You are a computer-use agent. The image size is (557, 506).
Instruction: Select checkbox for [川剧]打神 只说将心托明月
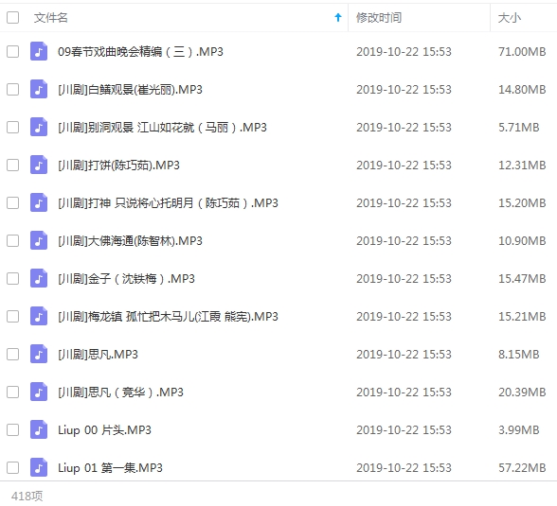[x=13, y=202]
